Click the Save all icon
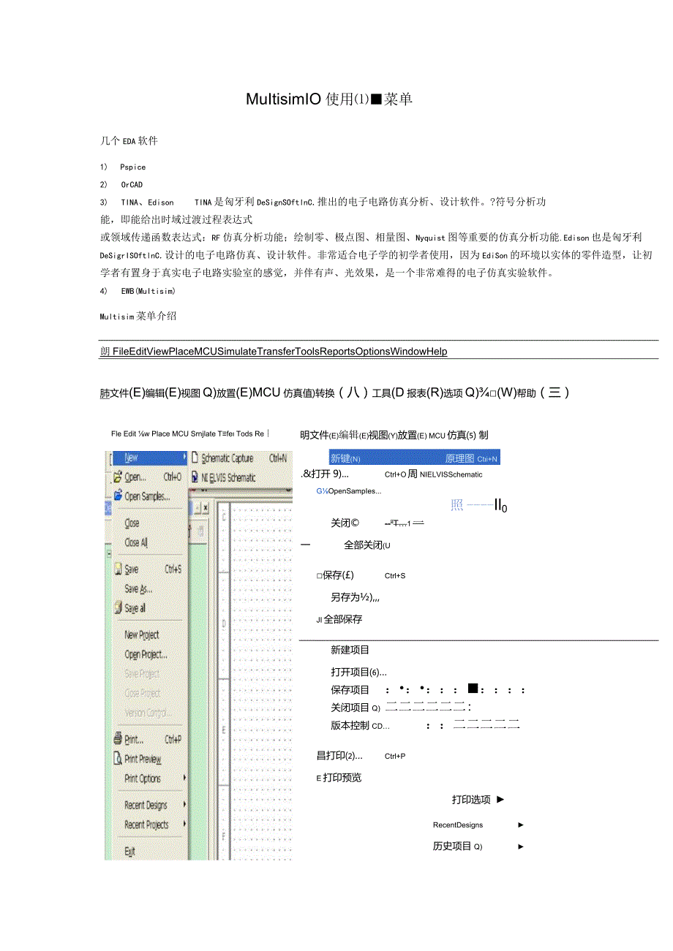The image size is (673, 951). pyautogui.click(x=118, y=607)
